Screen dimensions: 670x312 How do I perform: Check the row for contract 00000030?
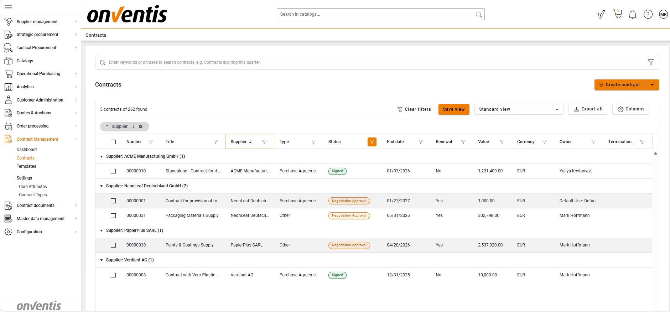pyautogui.click(x=113, y=245)
